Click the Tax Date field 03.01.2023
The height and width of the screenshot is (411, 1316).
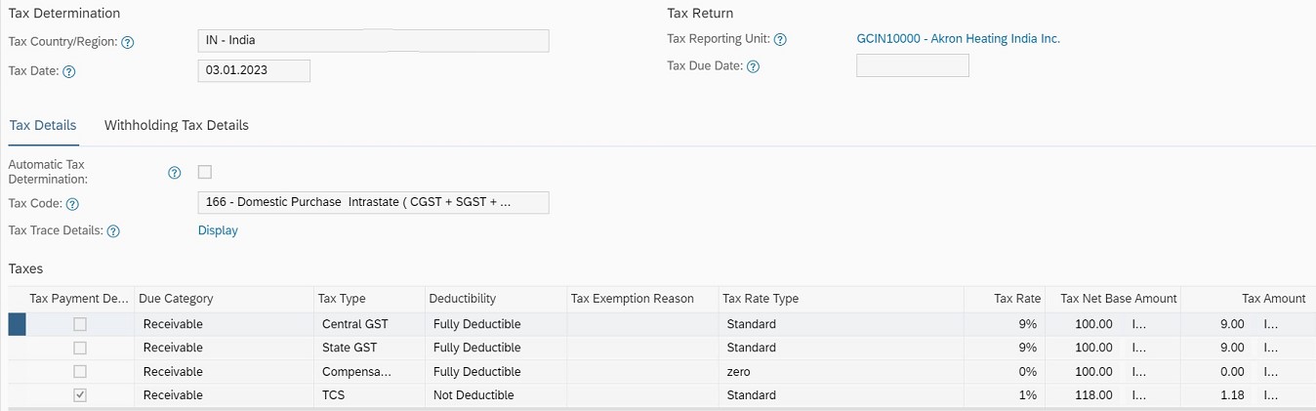point(254,70)
